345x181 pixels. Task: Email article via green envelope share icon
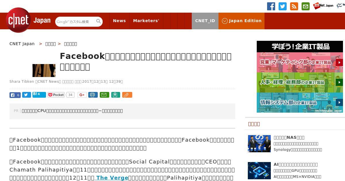coord(104,95)
